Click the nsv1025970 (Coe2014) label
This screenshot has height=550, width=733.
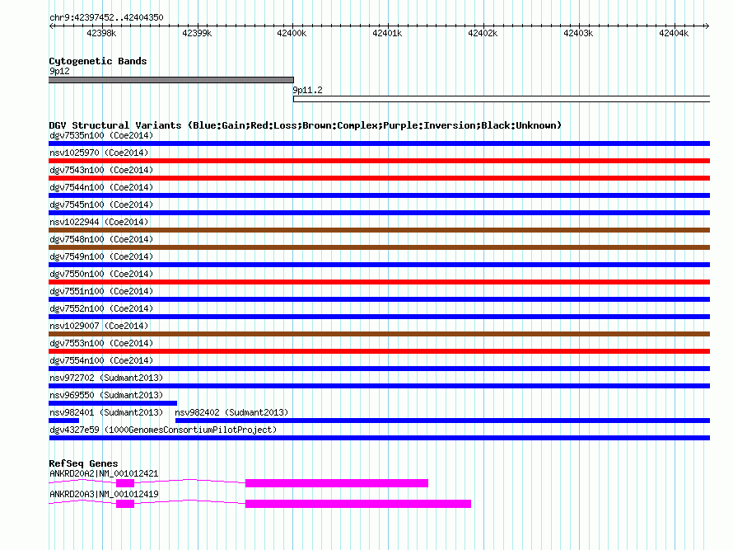pyautogui.click(x=99, y=153)
